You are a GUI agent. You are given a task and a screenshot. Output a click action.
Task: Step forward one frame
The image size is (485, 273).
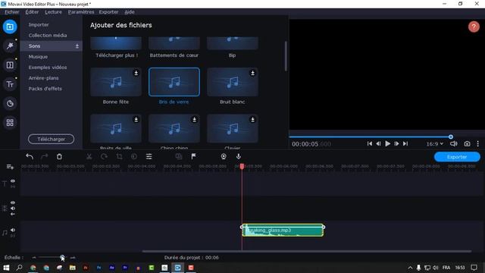(396, 143)
